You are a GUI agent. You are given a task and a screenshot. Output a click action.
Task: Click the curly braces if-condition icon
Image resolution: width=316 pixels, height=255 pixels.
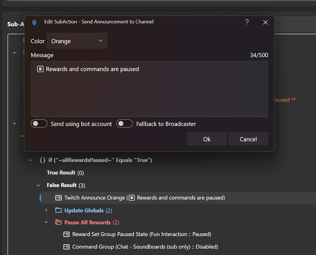click(x=42, y=160)
